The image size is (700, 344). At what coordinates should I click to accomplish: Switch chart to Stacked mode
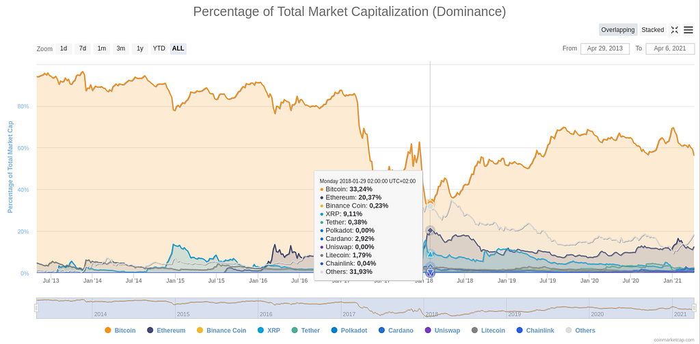pyautogui.click(x=653, y=30)
